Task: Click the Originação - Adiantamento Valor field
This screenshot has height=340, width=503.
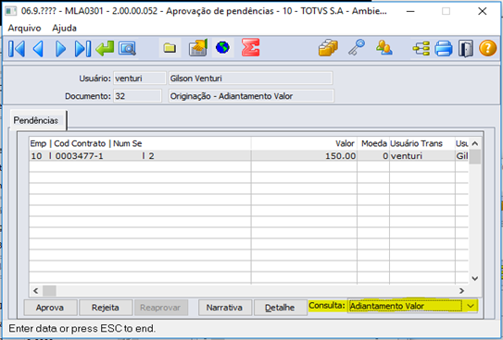Action: [x=251, y=96]
